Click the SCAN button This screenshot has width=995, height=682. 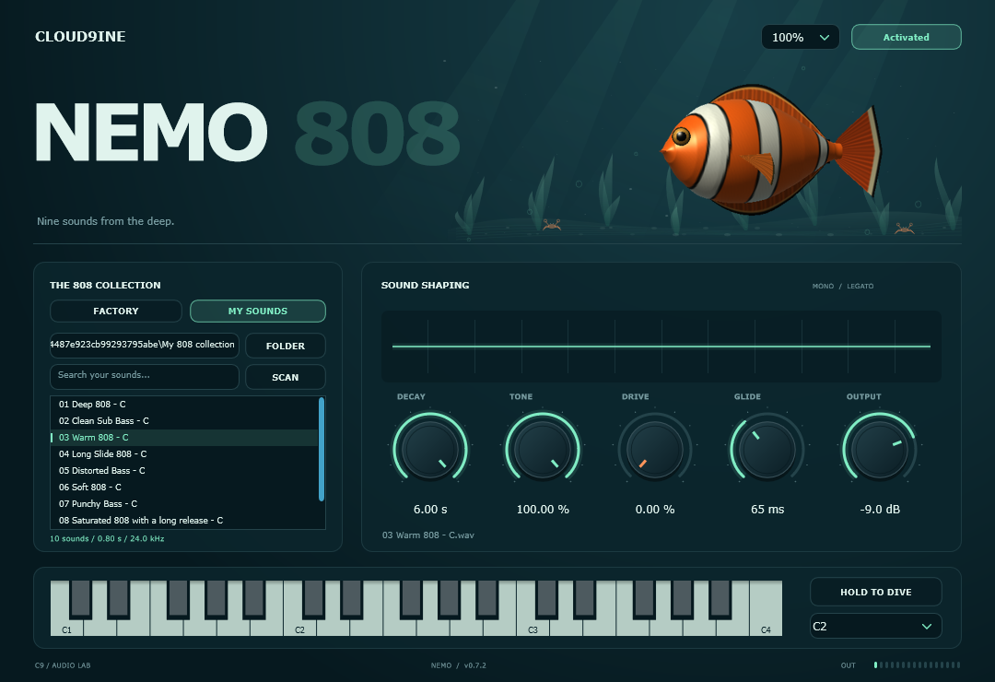click(x=286, y=377)
